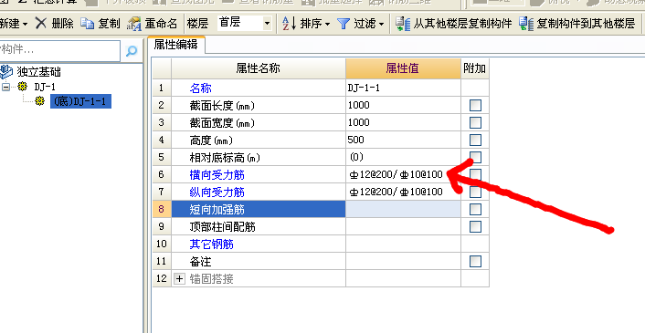
Task: Click the 横向受力筋 value cell
Action: tap(403, 174)
